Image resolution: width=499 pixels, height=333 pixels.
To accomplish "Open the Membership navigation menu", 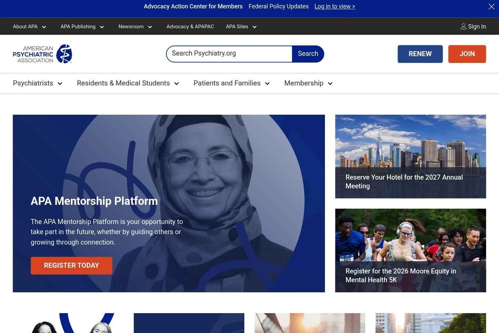I will pos(304,83).
